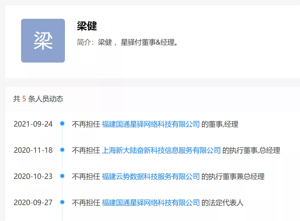Image resolution: width=300 pixels, height=221 pixels.
Task: Open the 上海新大陆奋新科技信息服务有限公司 link
Action: tap(161, 150)
